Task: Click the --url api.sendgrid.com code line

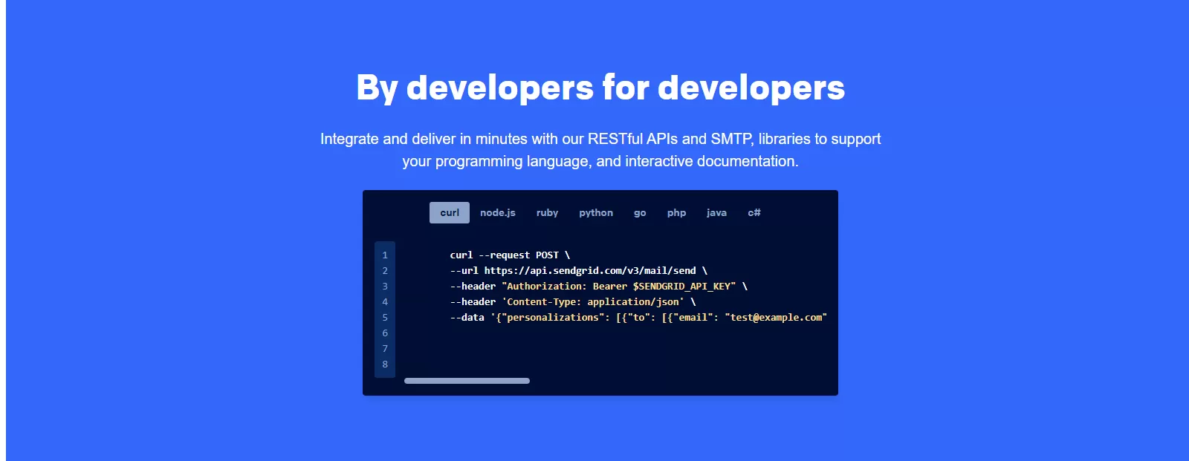Action: click(x=578, y=271)
